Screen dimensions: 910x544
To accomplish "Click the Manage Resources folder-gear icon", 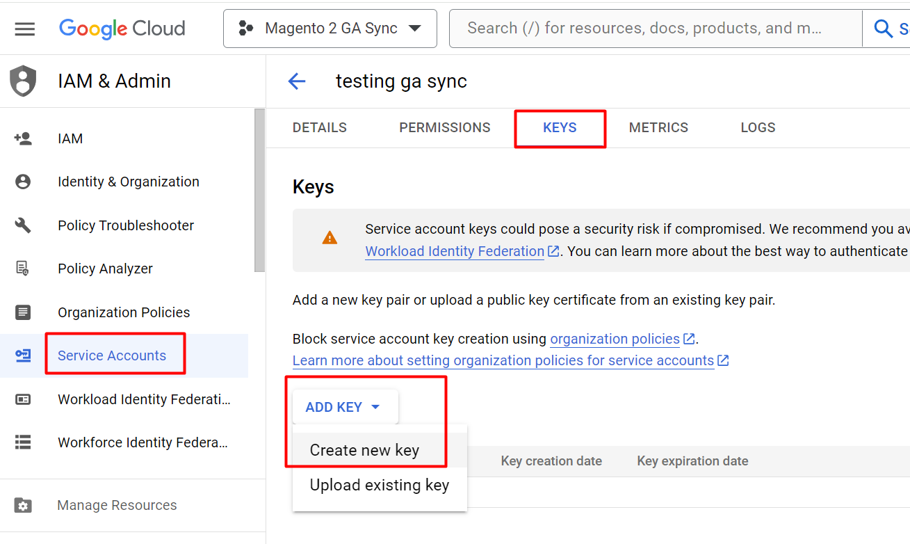I will (23, 505).
